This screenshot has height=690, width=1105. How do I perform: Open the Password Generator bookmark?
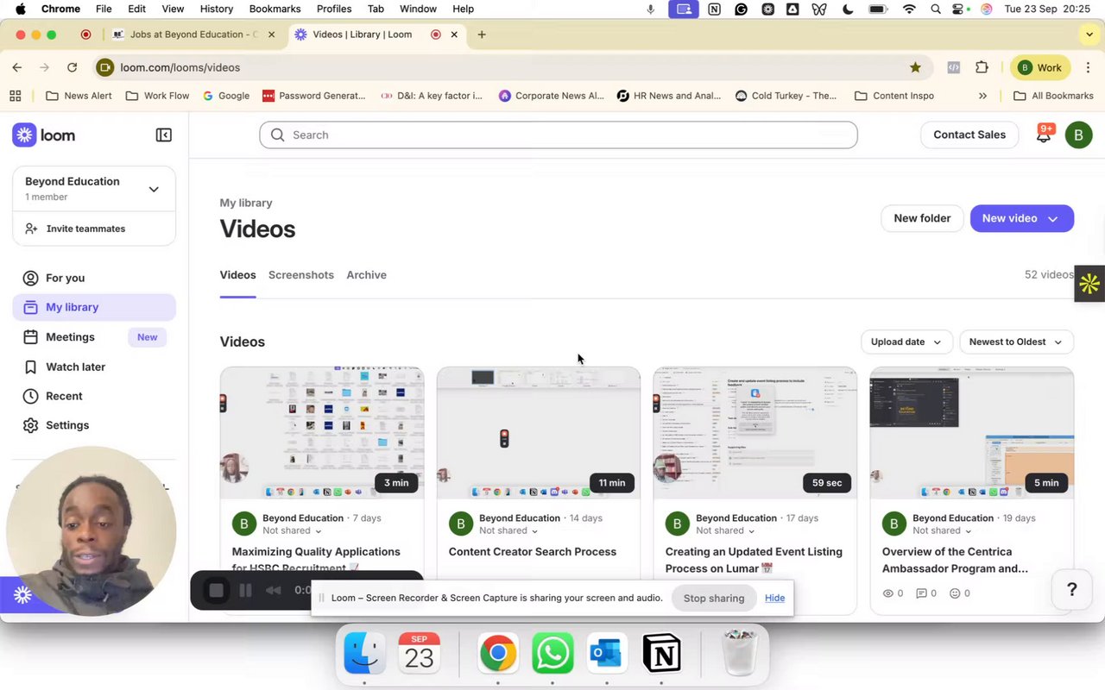click(314, 96)
